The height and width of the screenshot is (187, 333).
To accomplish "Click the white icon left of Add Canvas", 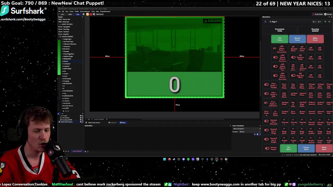I will click(94, 14).
